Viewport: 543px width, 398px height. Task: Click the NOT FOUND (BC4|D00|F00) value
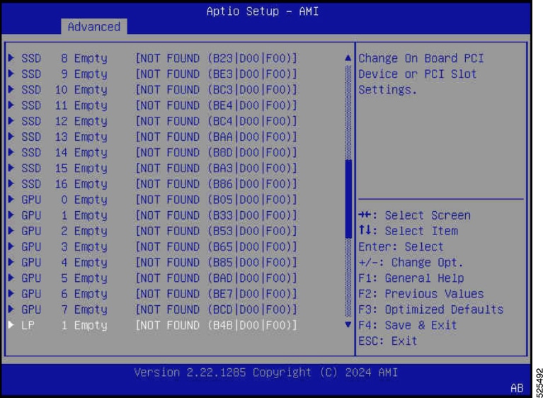pos(217,121)
